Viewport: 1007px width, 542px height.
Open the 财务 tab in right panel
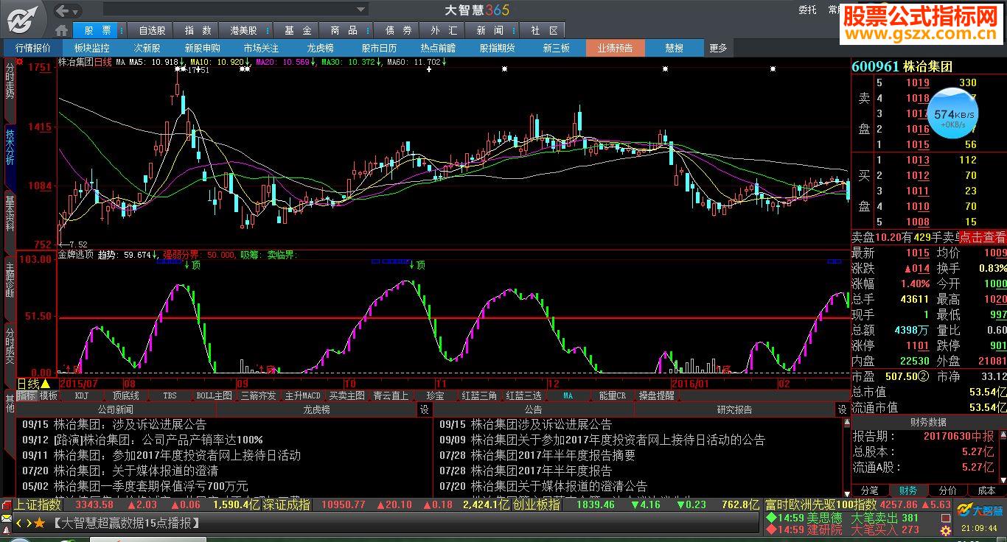point(908,490)
